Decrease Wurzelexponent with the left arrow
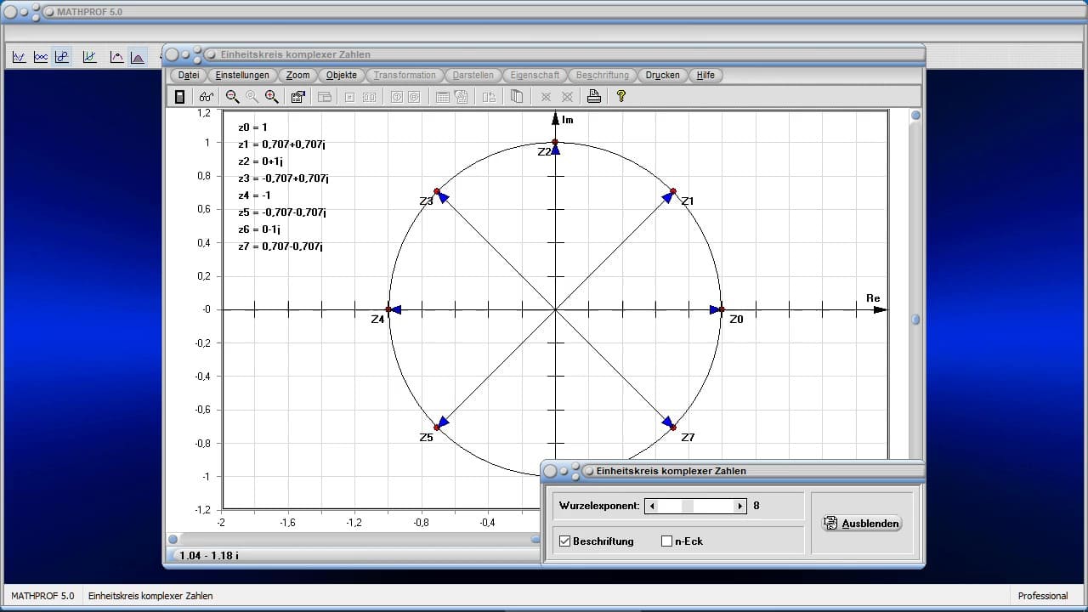Viewport: 1088px width, 612px height. [x=652, y=506]
